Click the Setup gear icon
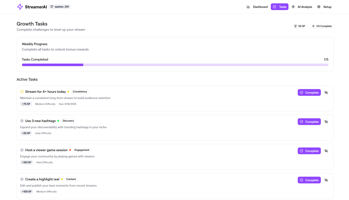 (x=319, y=7)
